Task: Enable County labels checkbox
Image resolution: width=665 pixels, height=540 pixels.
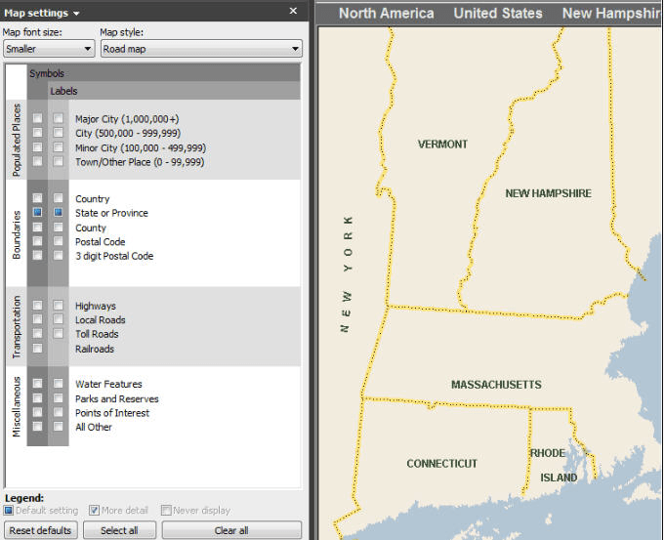Action: pyautogui.click(x=59, y=228)
